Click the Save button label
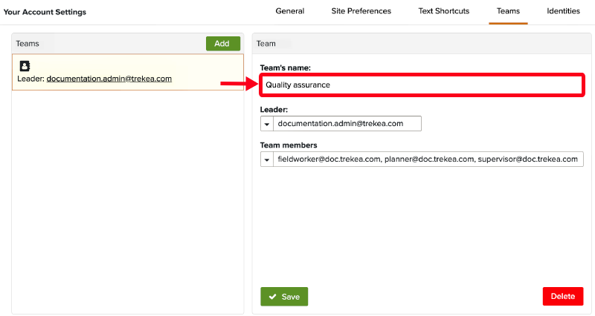Viewport: 595px width, 316px height. pyautogui.click(x=291, y=297)
